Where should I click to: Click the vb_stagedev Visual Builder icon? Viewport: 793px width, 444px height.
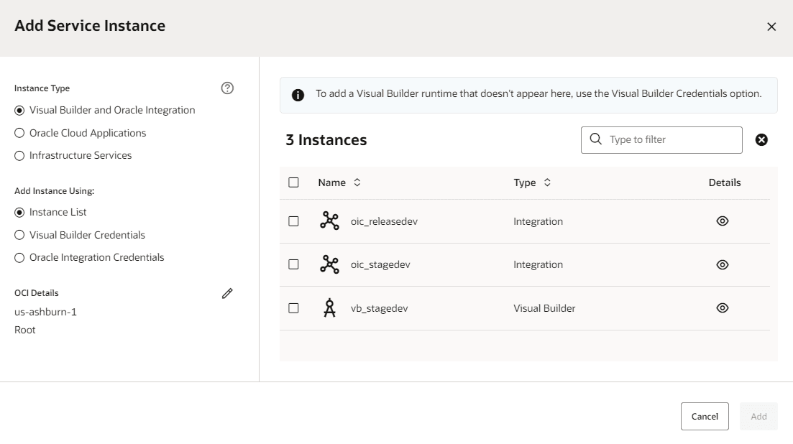[330, 308]
